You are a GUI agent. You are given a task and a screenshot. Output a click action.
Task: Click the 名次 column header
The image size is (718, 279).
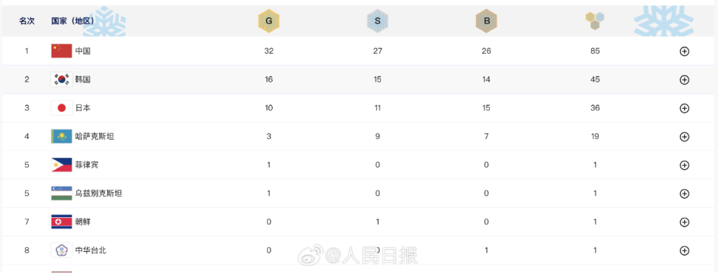tap(27, 21)
